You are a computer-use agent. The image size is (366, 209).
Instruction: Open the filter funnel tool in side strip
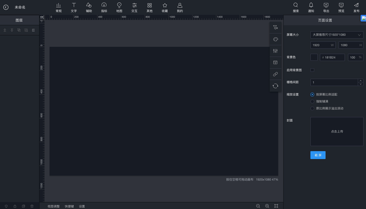[x=276, y=27]
